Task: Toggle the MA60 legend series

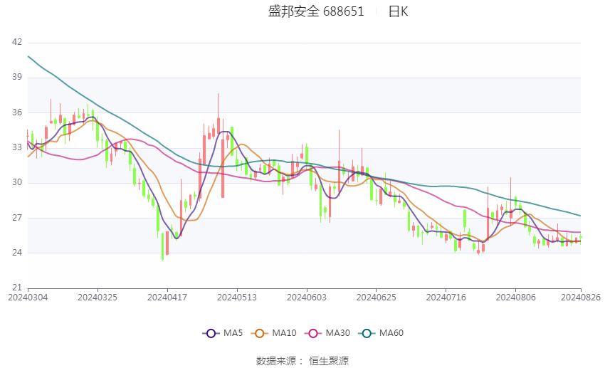Action: (381, 333)
